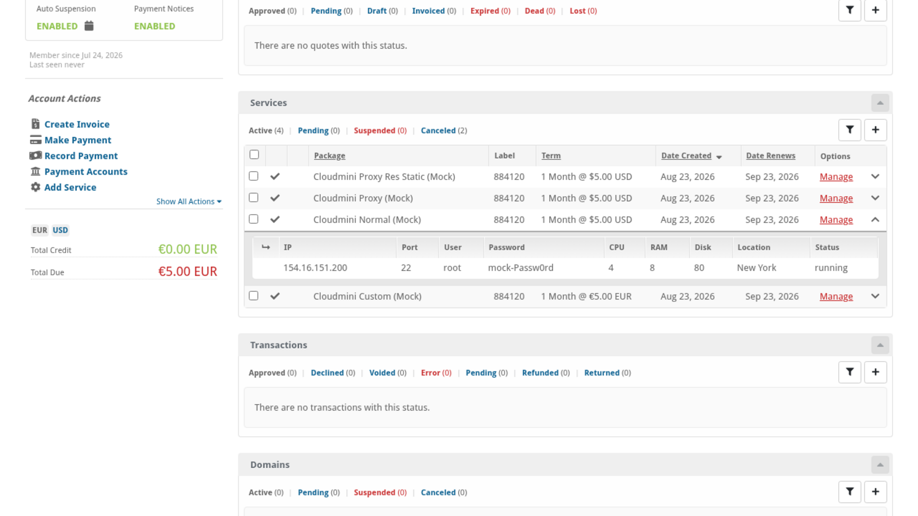
Task: Open the Services filter funnel icon
Action: pos(850,130)
